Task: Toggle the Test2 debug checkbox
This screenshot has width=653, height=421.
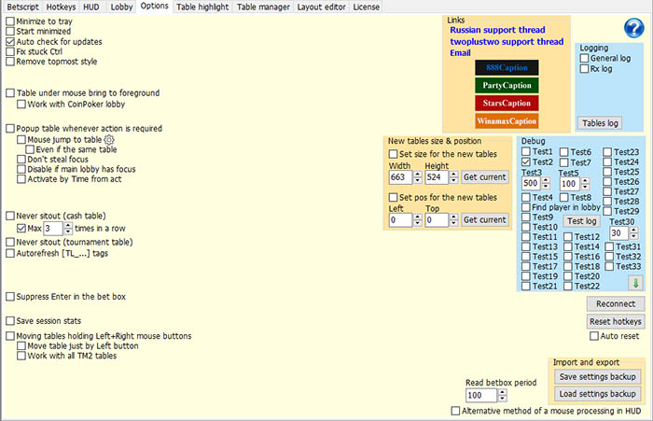Action: (x=526, y=162)
